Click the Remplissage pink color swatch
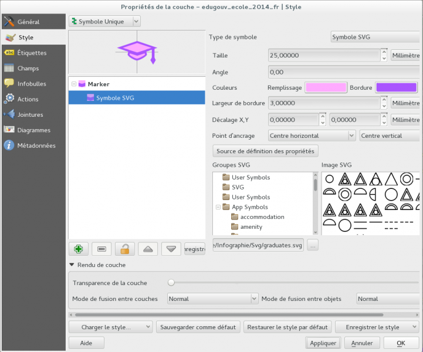 (324, 87)
